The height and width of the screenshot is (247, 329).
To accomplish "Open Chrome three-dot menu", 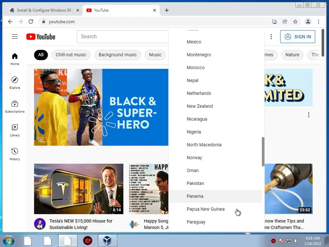I will (318, 22).
